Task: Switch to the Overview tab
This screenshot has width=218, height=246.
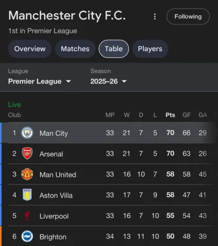Action: click(x=30, y=49)
